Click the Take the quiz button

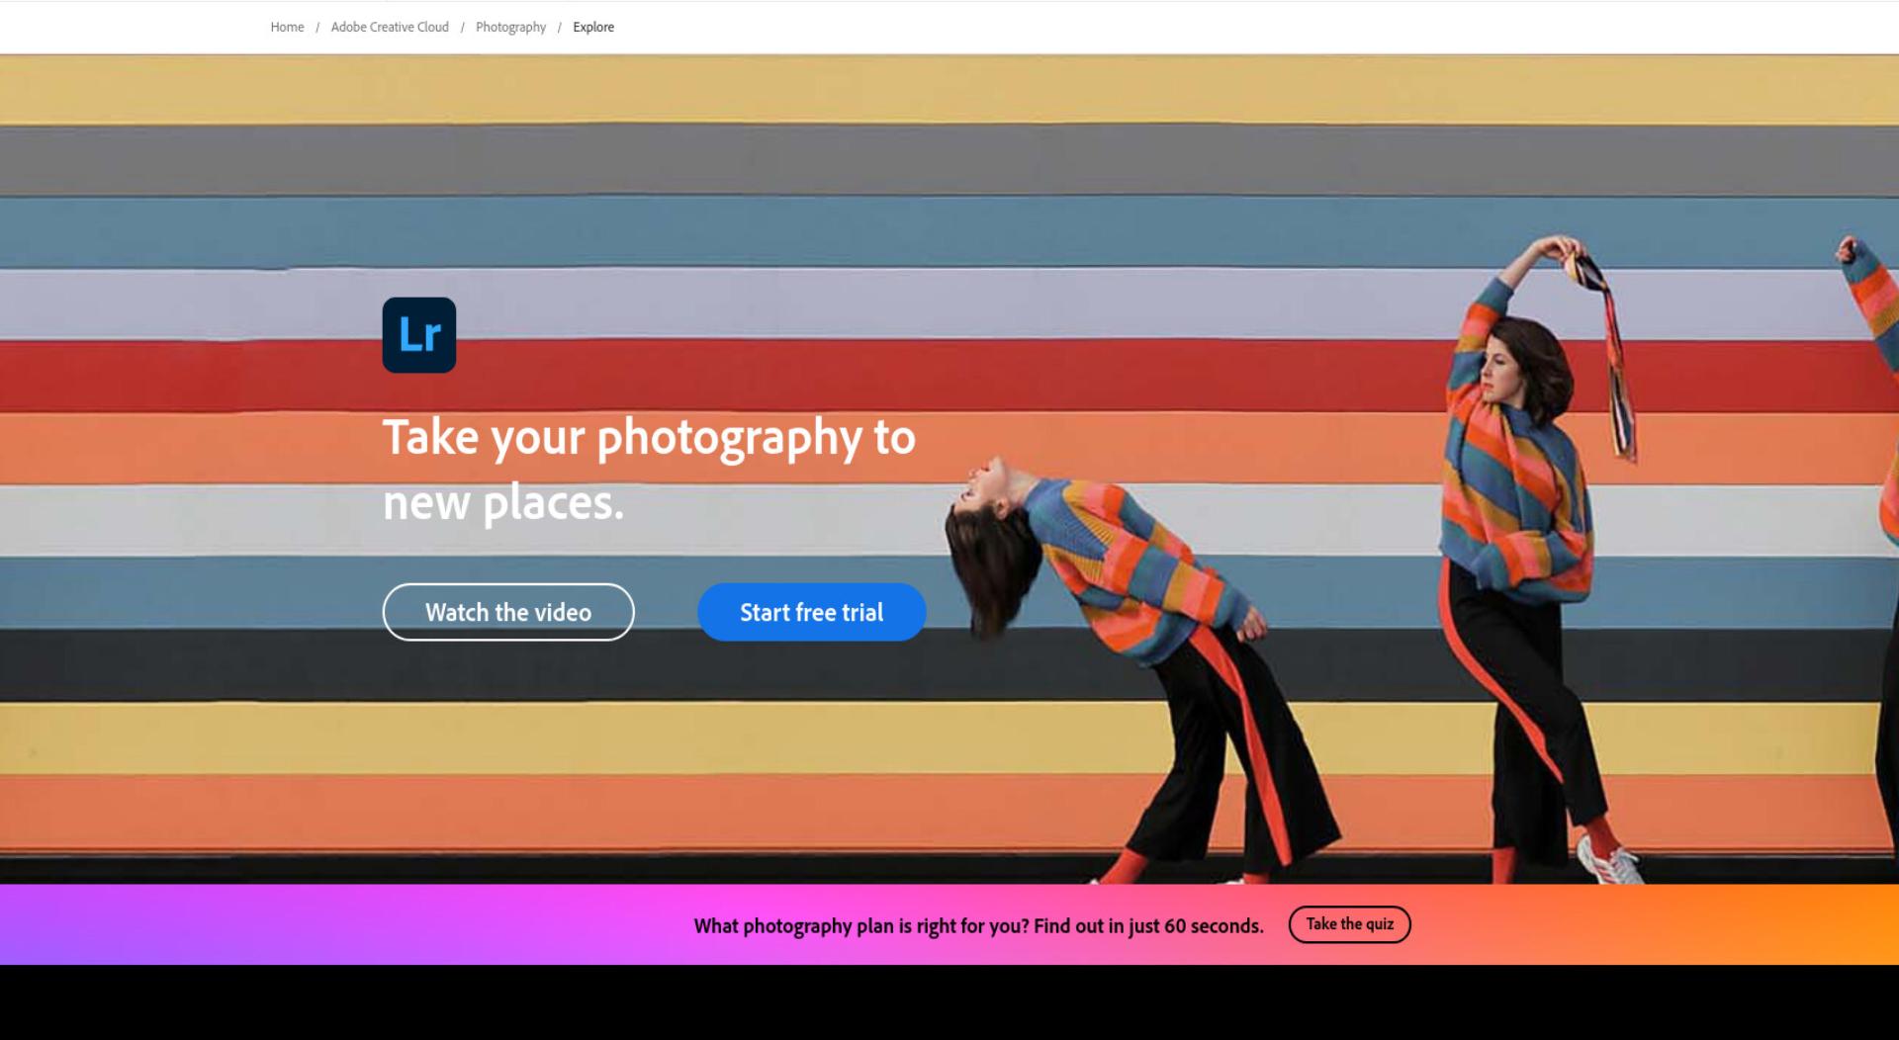[x=1349, y=924]
